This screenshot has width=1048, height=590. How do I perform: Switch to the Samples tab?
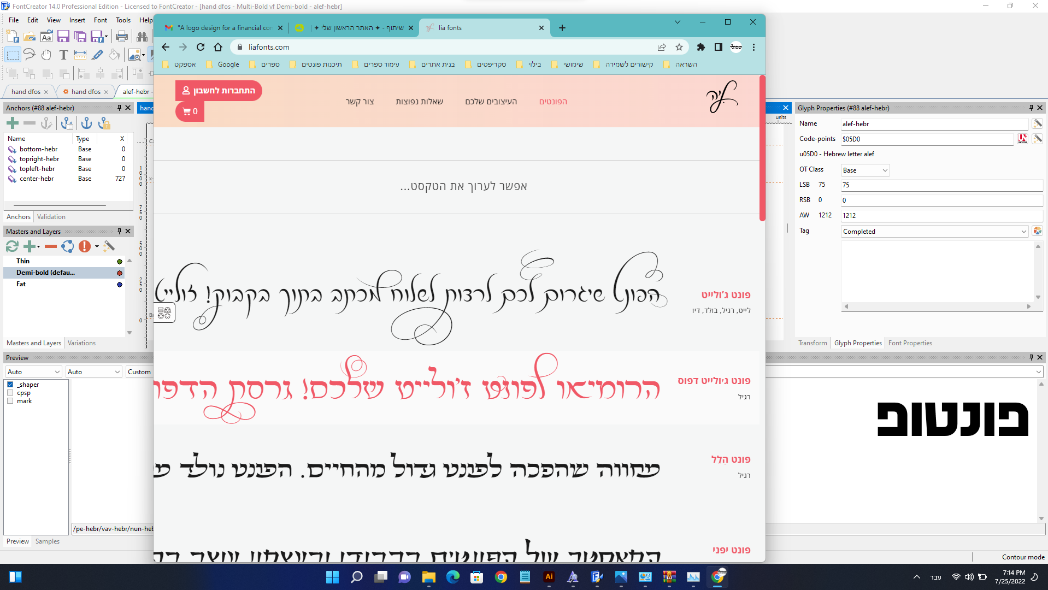pos(48,541)
